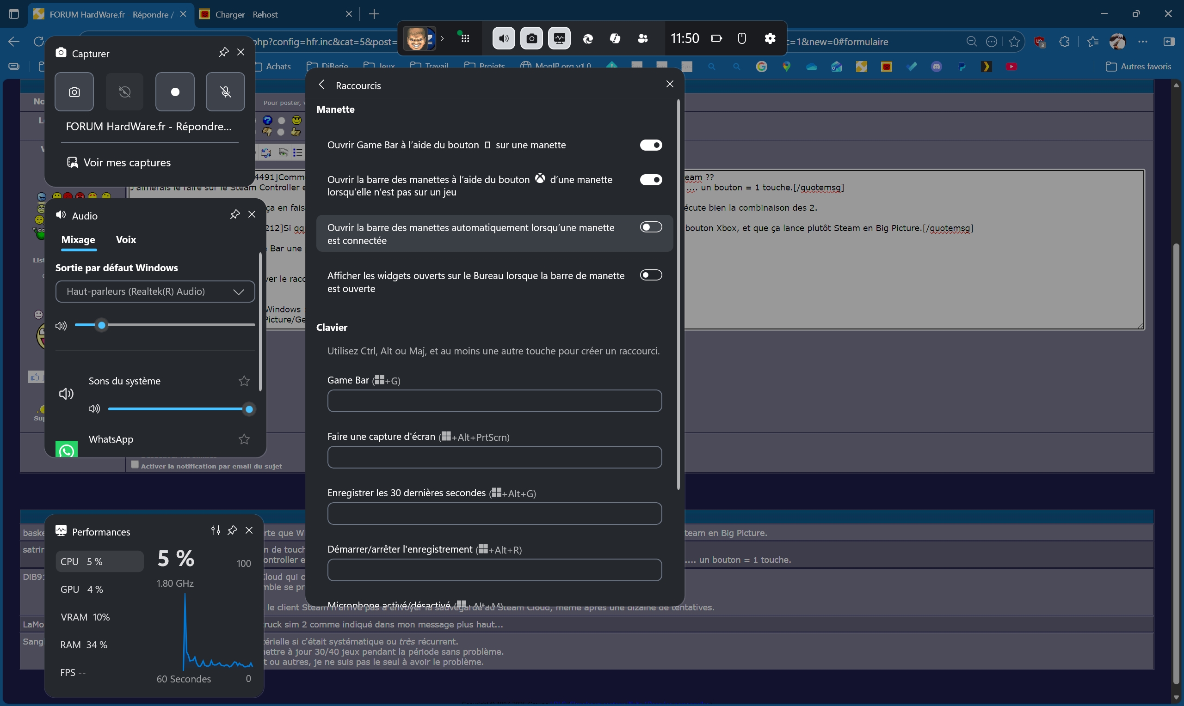Pin the Audio widget

(x=234, y=214)
